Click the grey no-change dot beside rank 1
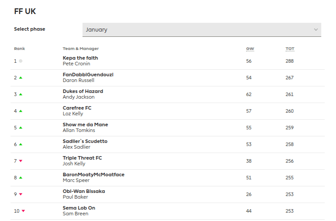This screenshot has width=336, height=221. click(x=21, y=61)
